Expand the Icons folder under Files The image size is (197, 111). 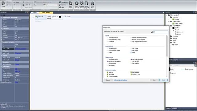(x=171, y=45)
